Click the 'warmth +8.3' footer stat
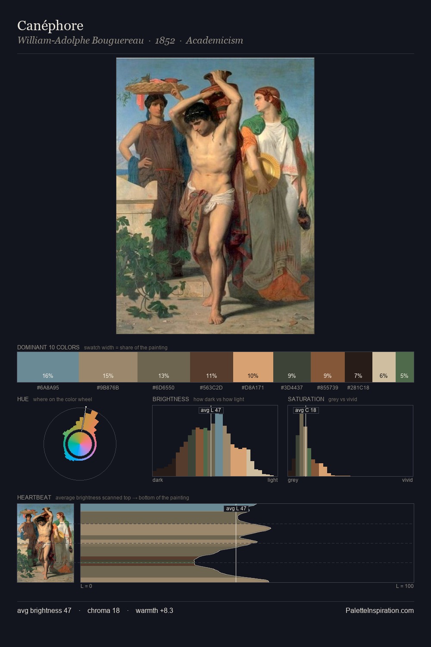This screenshot has width=431, height=647. click(x=154, y=610)
